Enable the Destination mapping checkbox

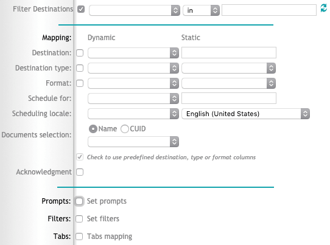80,53
